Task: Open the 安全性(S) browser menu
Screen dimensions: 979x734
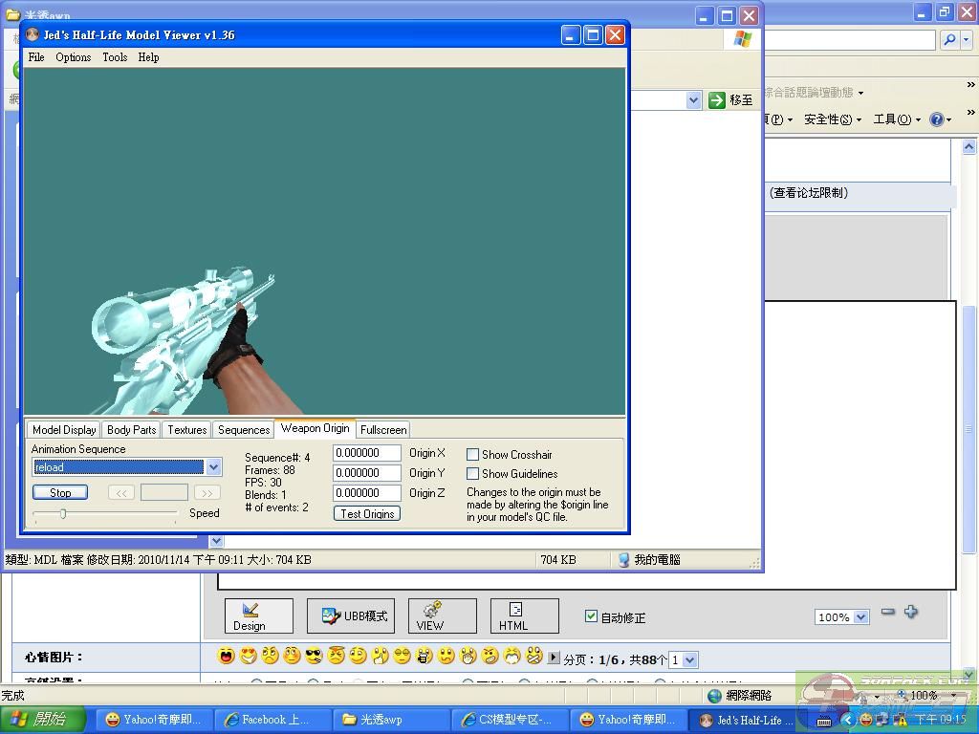Action: point(833,119)
